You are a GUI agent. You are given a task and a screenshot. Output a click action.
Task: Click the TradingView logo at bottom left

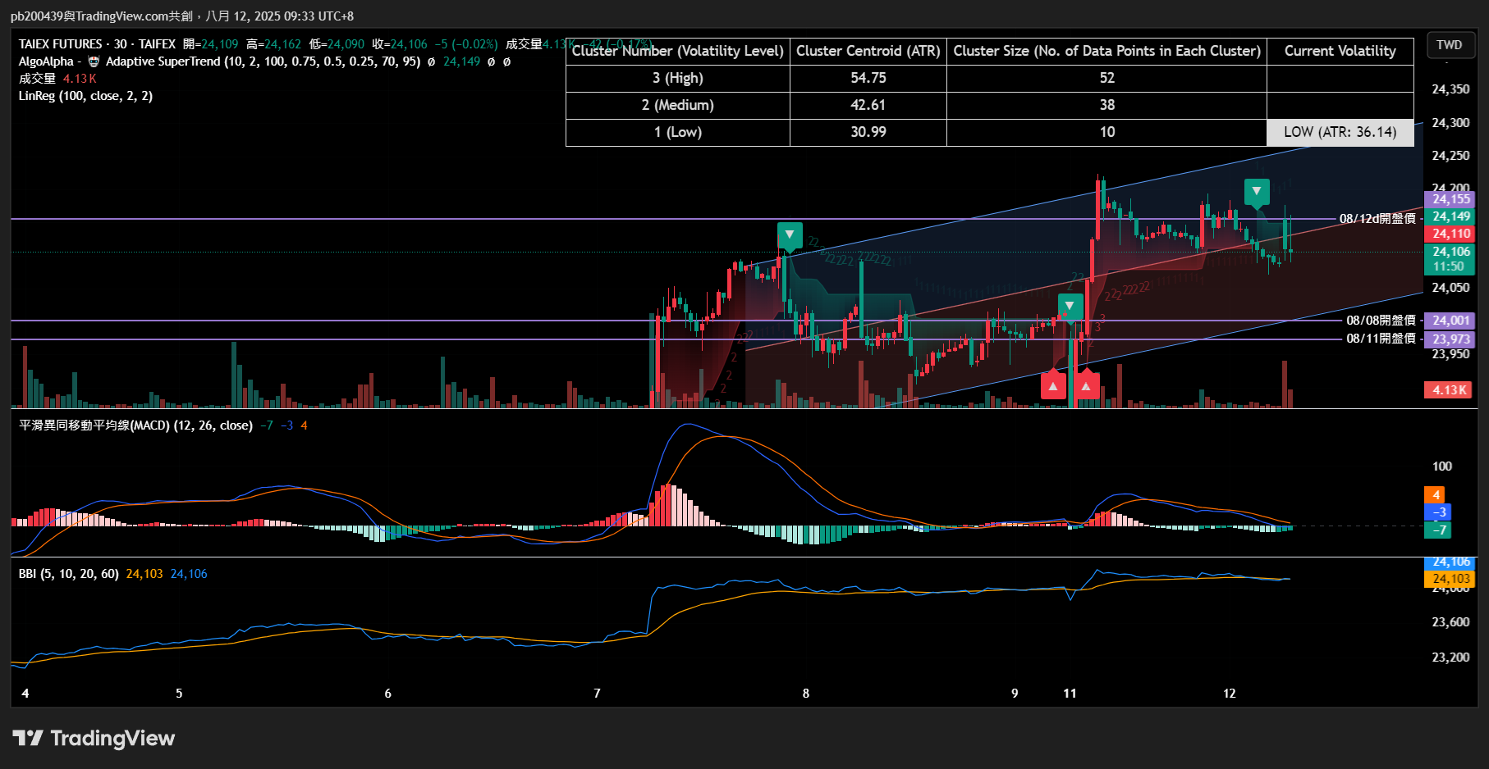point(94,739)
